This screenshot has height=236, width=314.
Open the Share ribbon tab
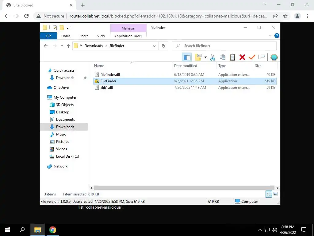84,36
